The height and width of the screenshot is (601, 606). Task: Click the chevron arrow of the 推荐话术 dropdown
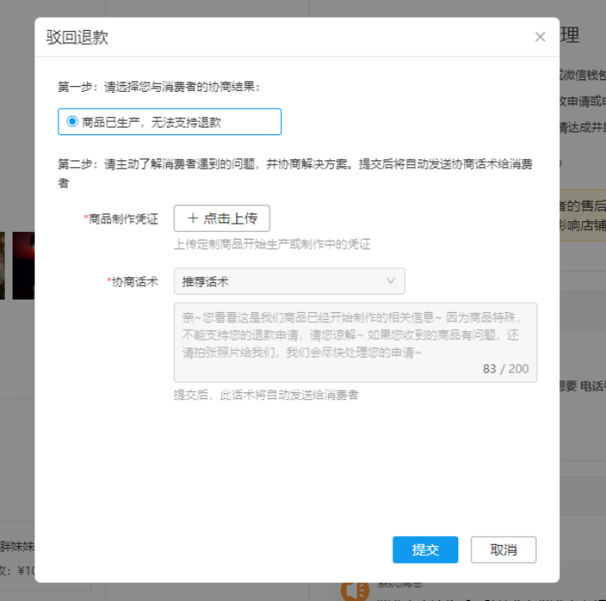[x=391, y=281]
